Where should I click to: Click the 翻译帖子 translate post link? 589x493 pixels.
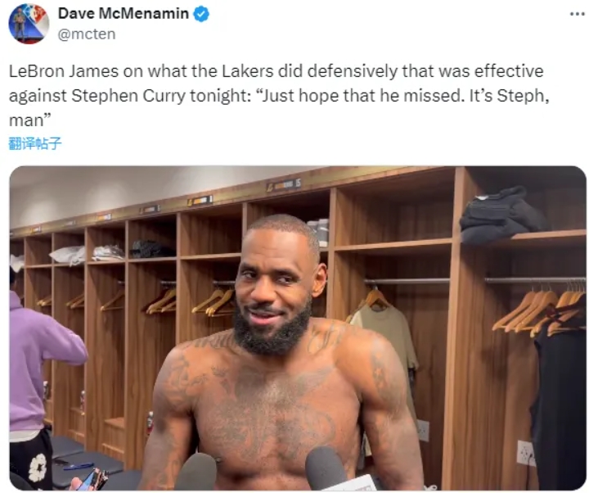(x=34, y=143)
